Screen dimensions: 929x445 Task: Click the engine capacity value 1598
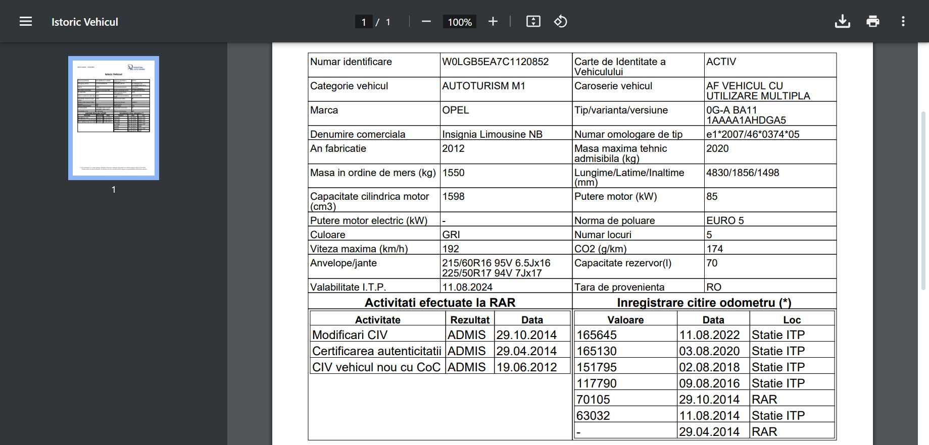(x=453, y=196)
